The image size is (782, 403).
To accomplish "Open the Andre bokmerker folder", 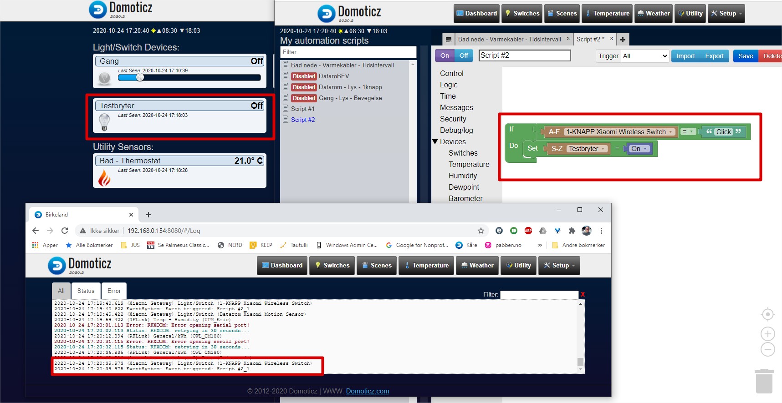I will tap(578, 245).
